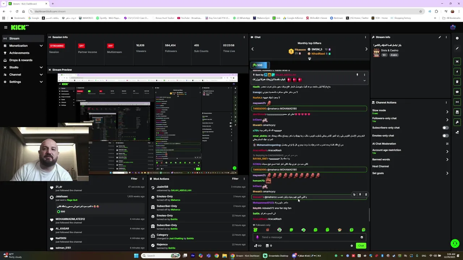Viewport: 463px width, 260px height.
Task: Click the focus frame icon in right toolbar
Action: tap(457, 61)
